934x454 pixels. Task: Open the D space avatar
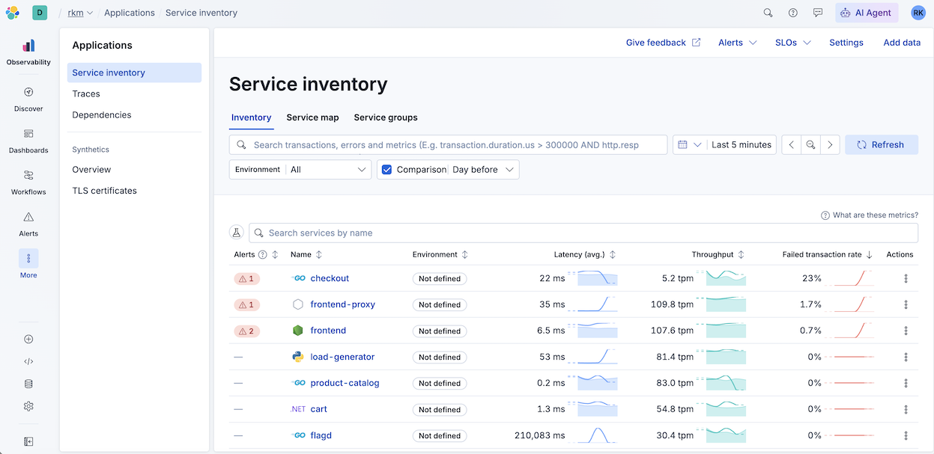pyautogui.click(x=40, y=13)
